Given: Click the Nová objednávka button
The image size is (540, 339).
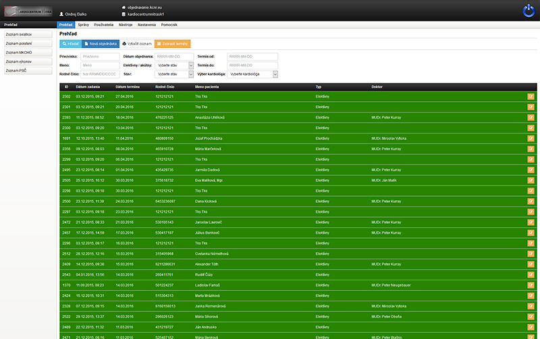Looking at the screenshot, I should [101, 44].
